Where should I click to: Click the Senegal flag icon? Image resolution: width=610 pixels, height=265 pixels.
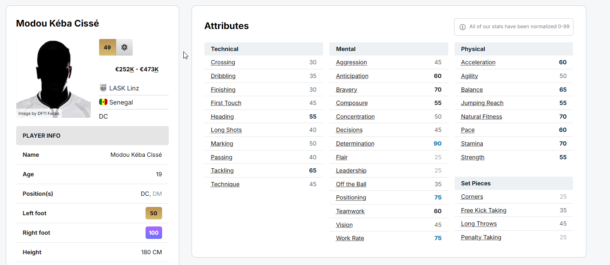tap(103, 102)
